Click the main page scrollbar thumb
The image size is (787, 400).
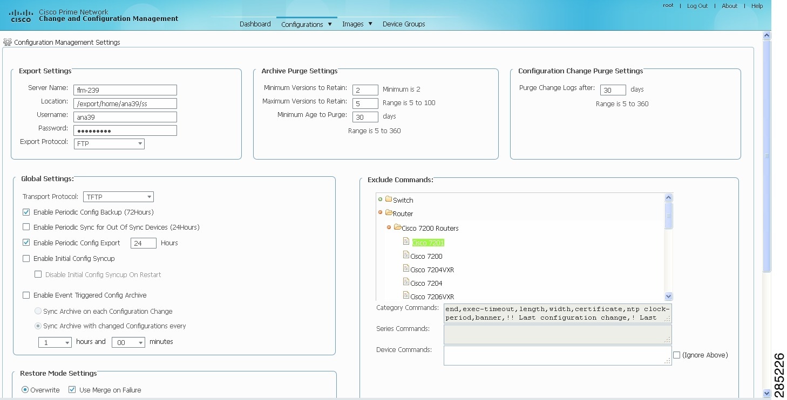coord(766,156)
